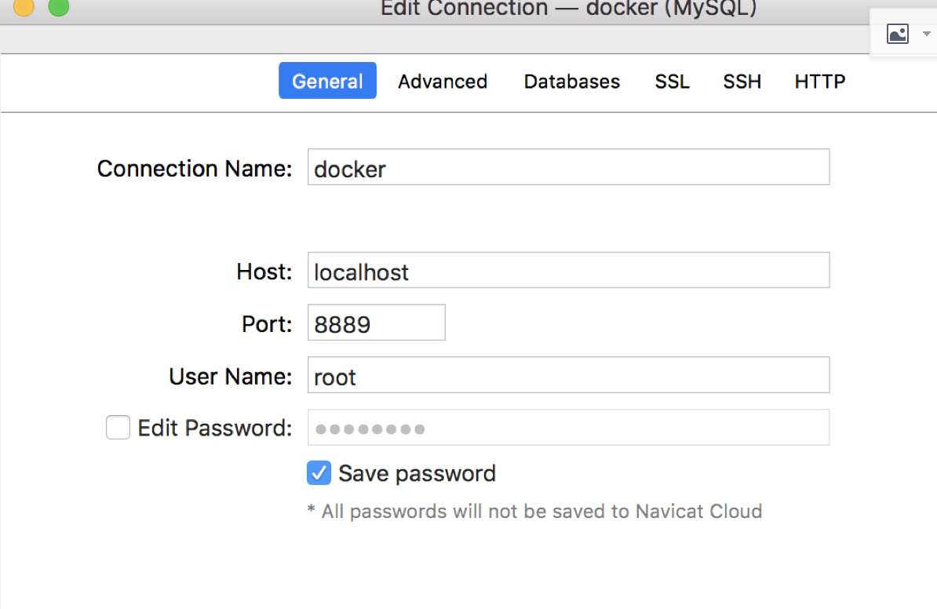Click the image icon in the overlay panel
Image resolution: width=937 pixels, height=609 pixels.
898,34
